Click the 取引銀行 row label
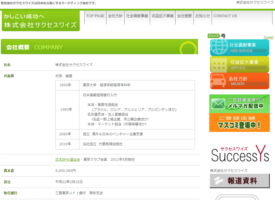275x200 pixels. pos(11,193)
